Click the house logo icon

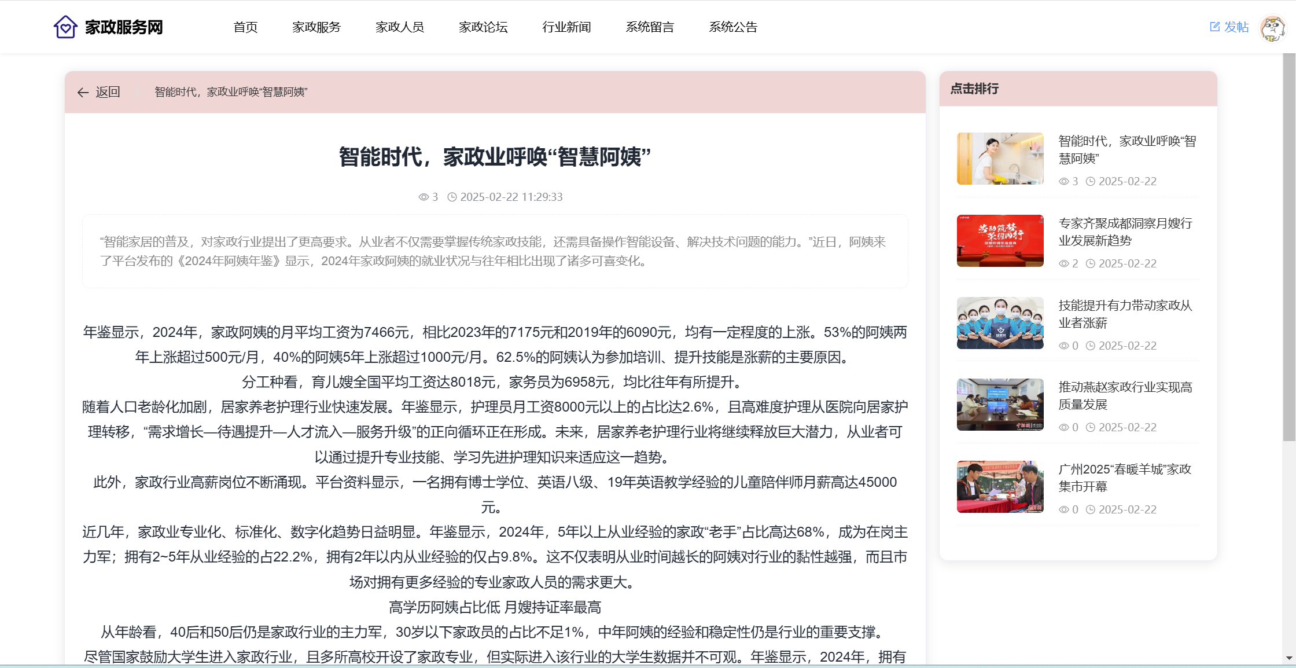[65, 27]
